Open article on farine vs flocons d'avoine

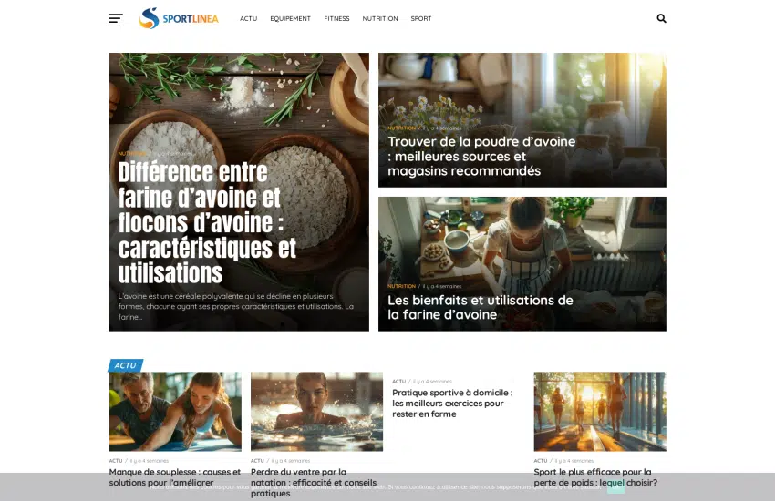click(207, 222)
